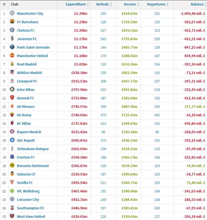Click the Juventus FC logo icon
Screen dimensions: 207x220
12,39
